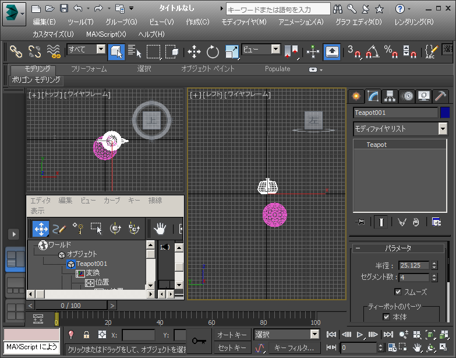Image resolution: width=456 pixels, height=358 pixels.
Task: Click the Pan hand tool in curve editor
Action: click(159, 229)
